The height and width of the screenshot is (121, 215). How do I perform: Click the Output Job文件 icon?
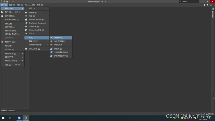(x=26, y=30)
